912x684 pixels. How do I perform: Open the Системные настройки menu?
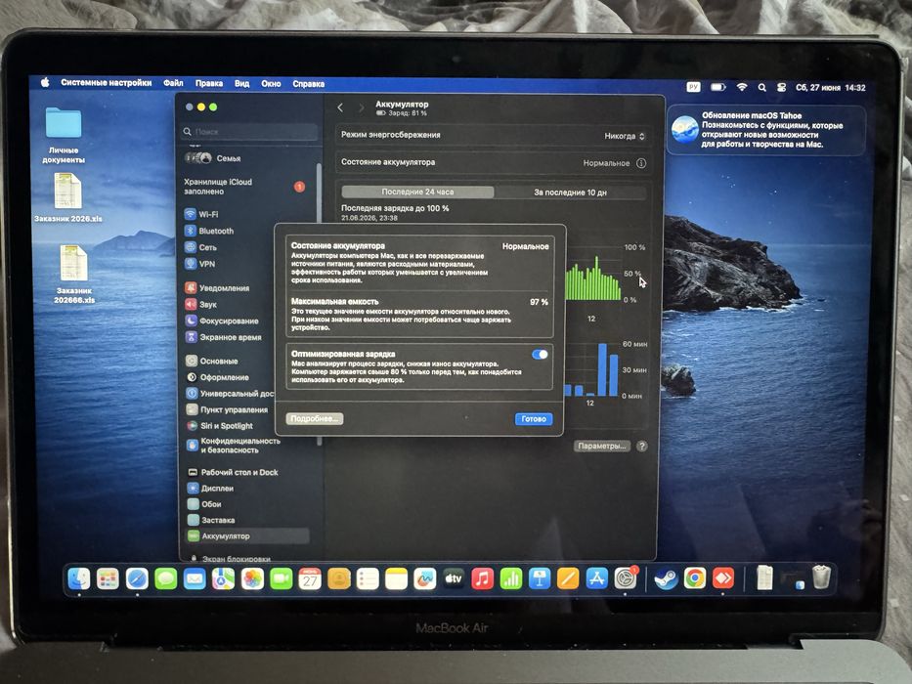coord(106,83)
